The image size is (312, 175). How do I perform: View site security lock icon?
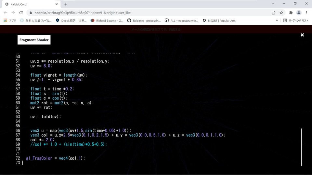pyautogui.click(x=31, y=13)
